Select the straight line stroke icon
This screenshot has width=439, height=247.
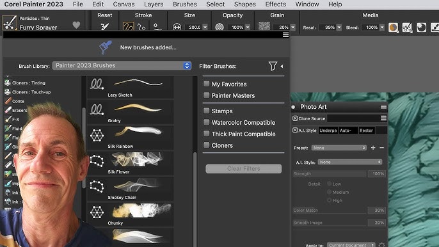pos(141,27)
